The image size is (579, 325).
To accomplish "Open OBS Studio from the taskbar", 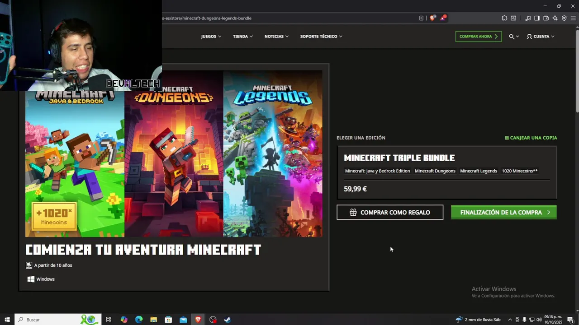I will pyautogui.click(x=213, y=320).
